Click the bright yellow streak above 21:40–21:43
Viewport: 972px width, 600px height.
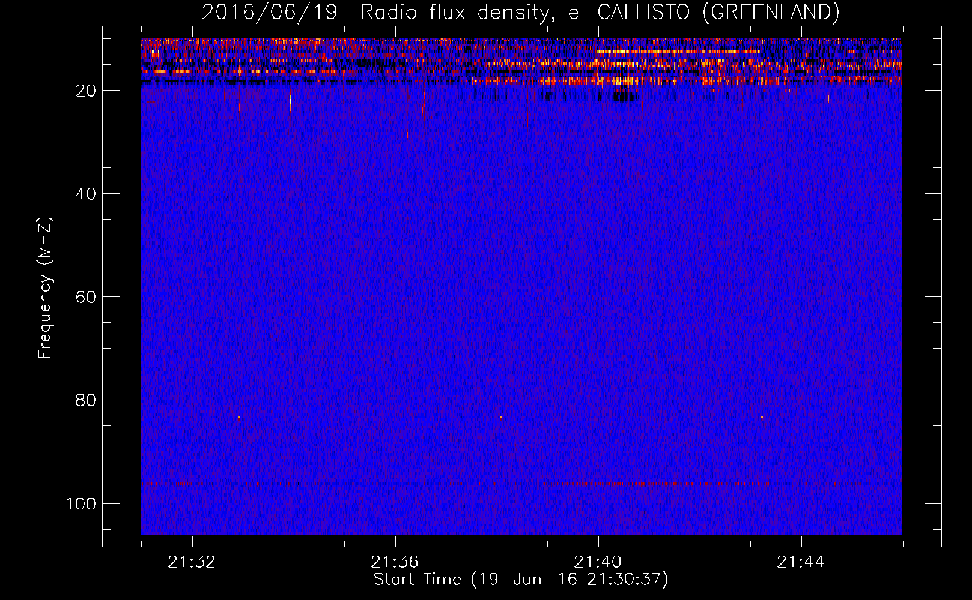click(678, 52)
